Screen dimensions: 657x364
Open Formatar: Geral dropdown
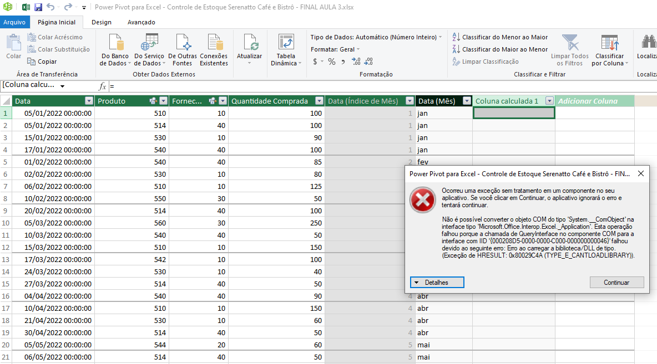[335, 49]
